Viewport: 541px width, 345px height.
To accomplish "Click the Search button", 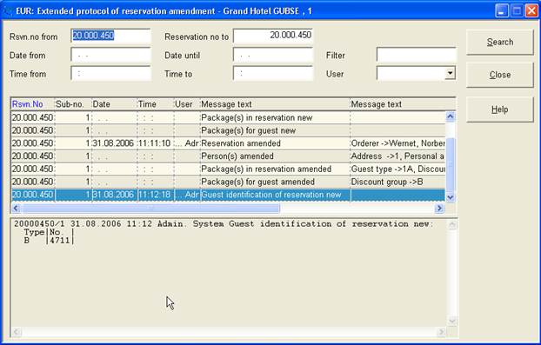I will point(499,42).
